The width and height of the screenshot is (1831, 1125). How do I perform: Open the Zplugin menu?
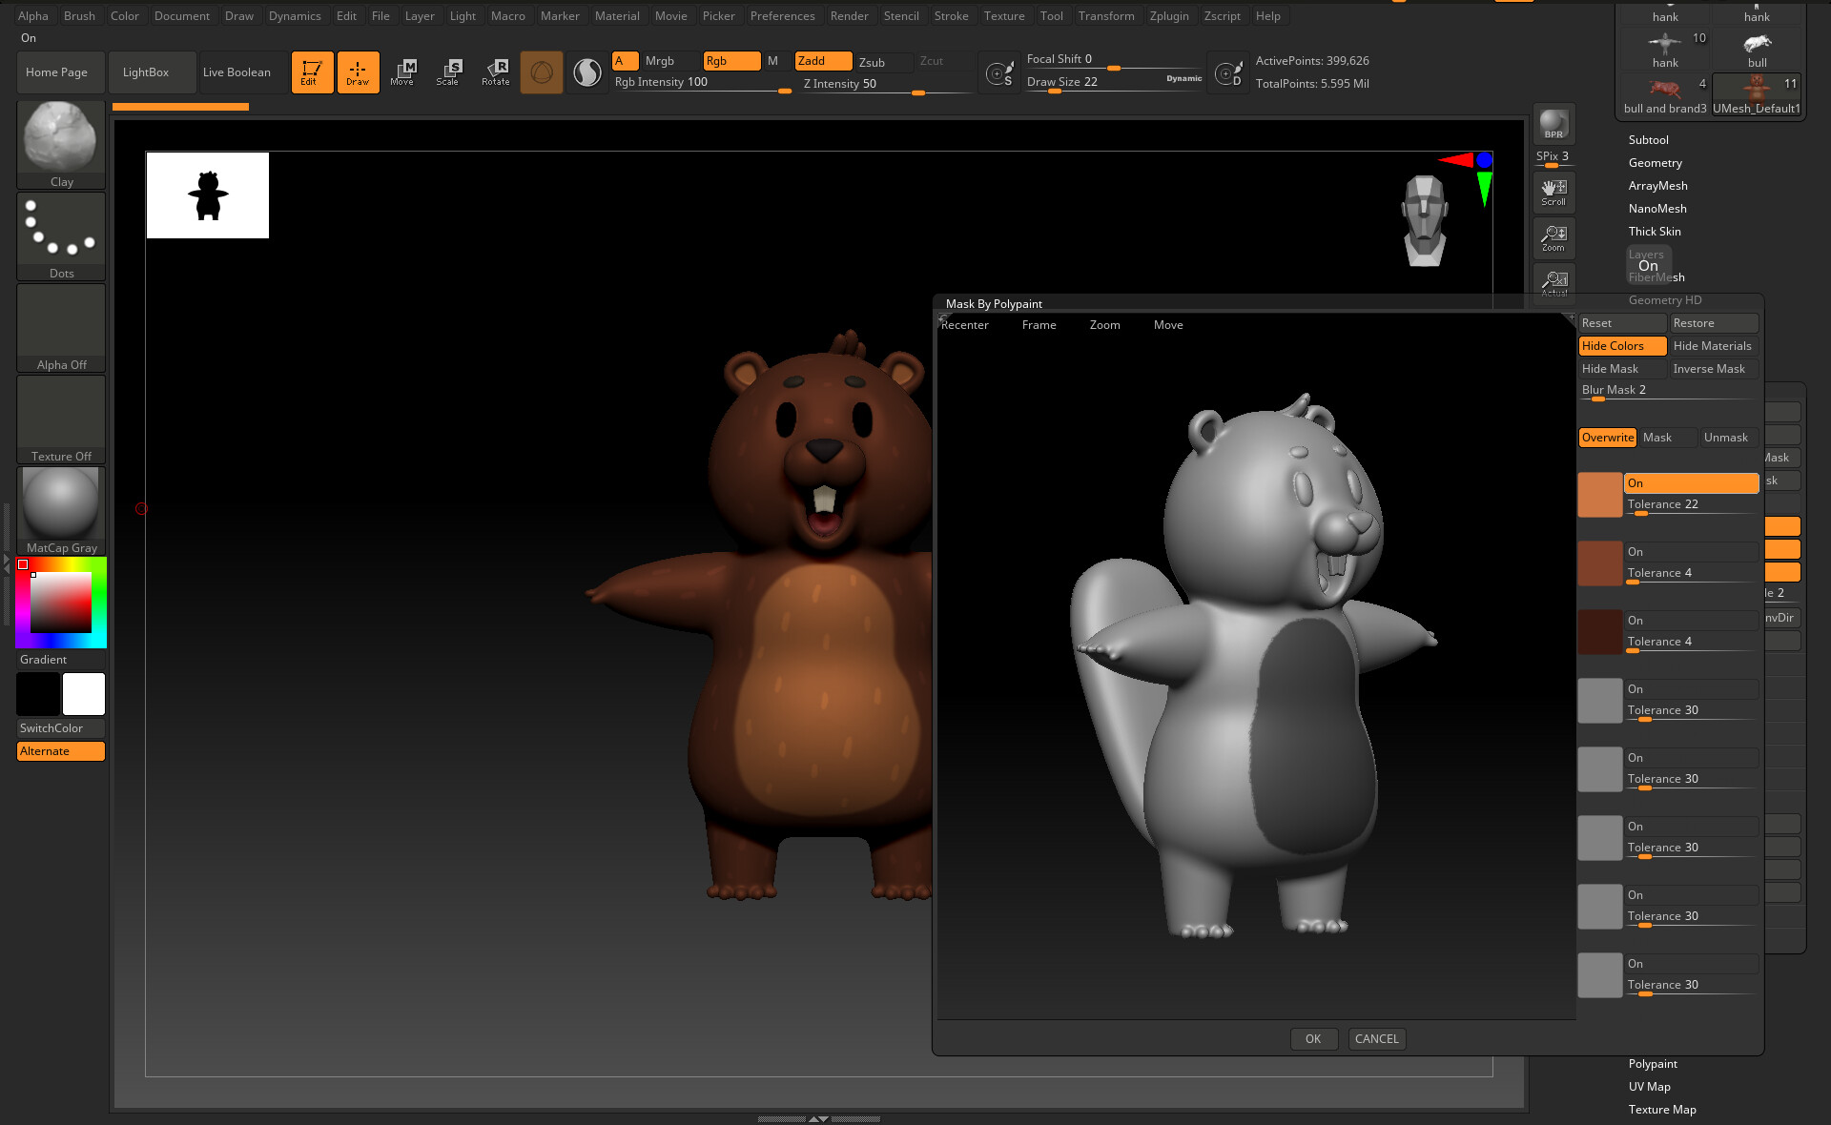pos(1169,16)
